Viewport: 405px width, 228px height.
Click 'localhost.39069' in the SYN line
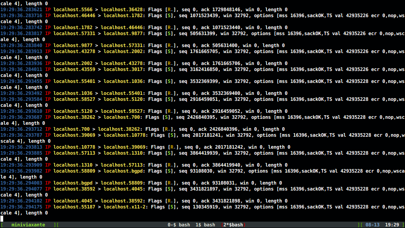point(74,135)
